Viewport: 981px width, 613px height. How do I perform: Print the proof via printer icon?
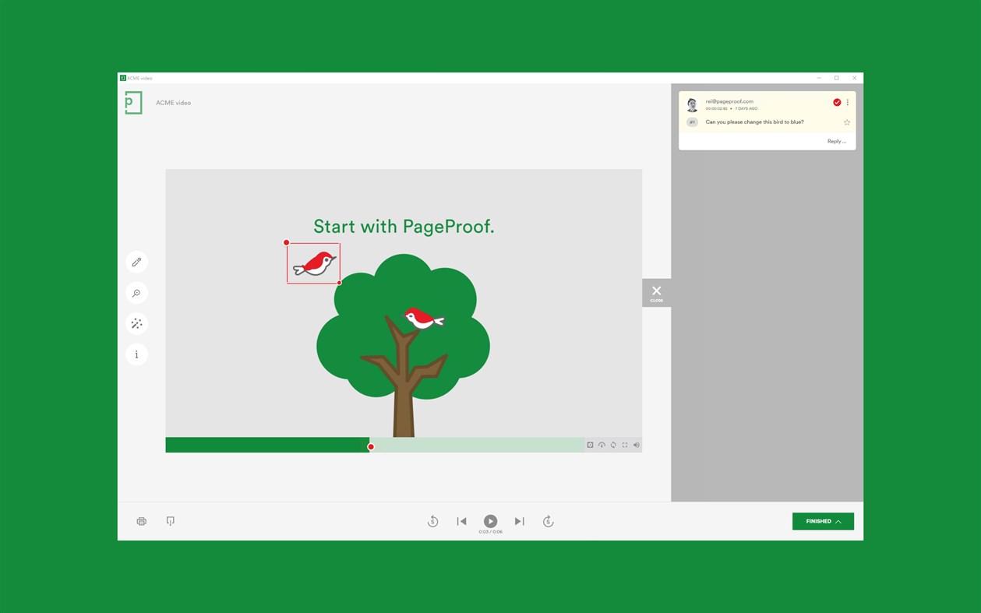(141, 521)
